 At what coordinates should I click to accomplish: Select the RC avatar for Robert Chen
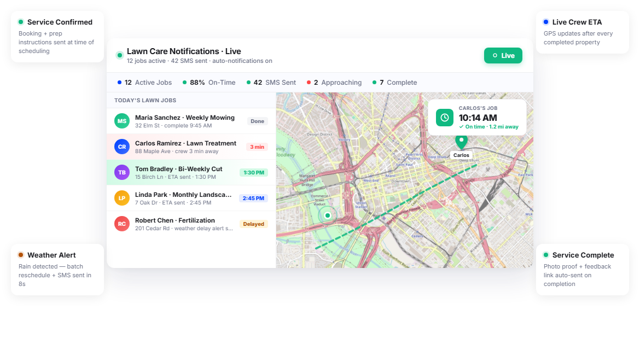click(121, 224)
